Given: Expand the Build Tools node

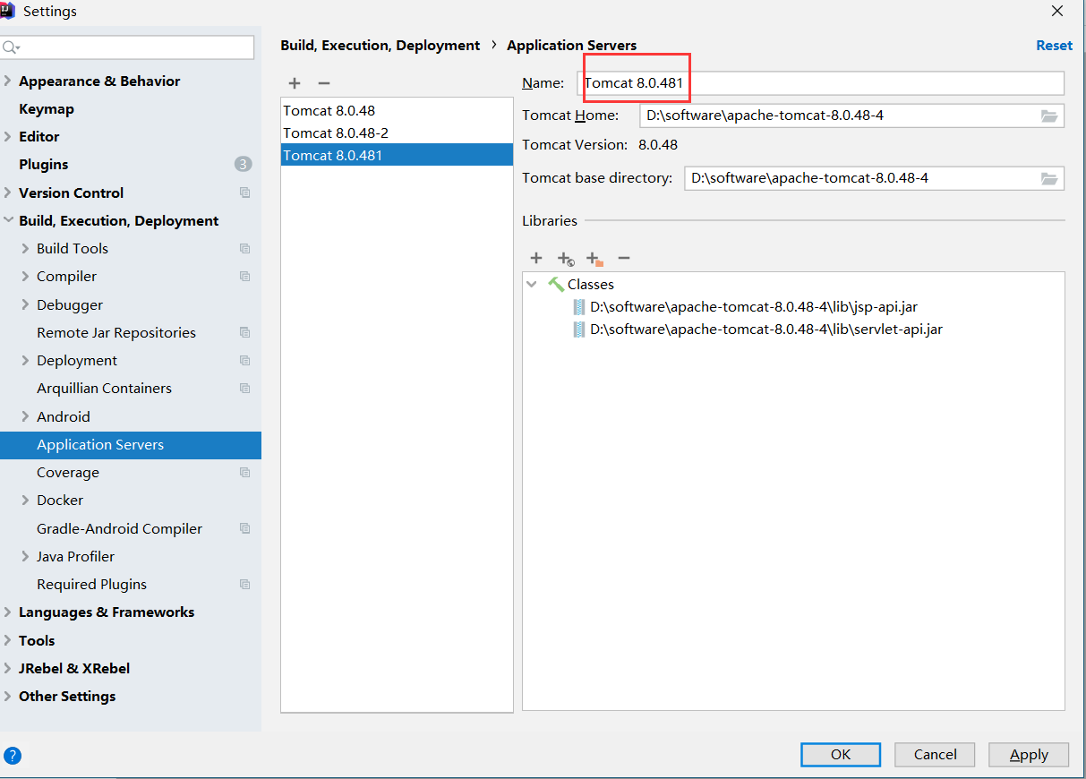Looking at the screenshot, I should pyautogui.click(x=25, y=248).
